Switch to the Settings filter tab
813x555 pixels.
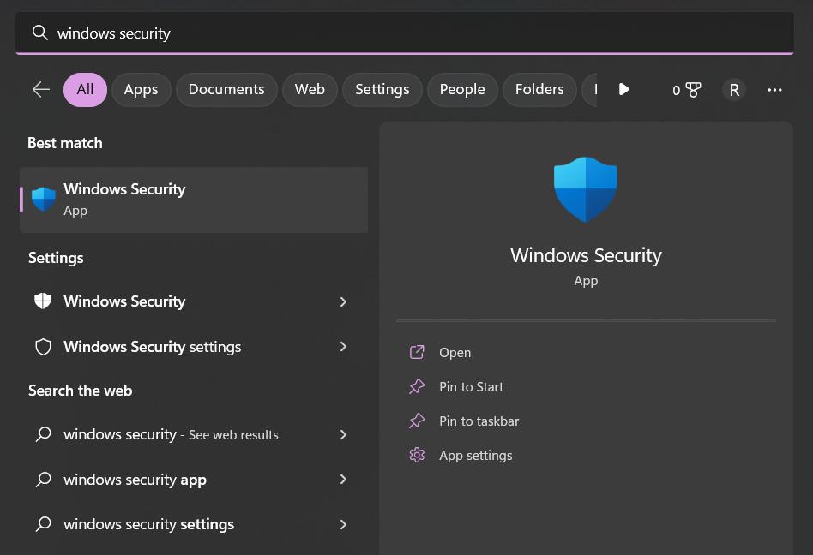coord(382,90)
